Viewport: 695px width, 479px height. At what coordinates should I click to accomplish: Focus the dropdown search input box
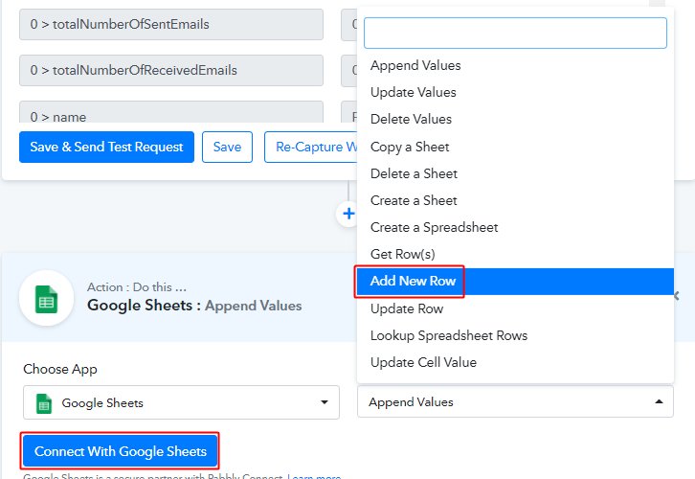(515, 33)
